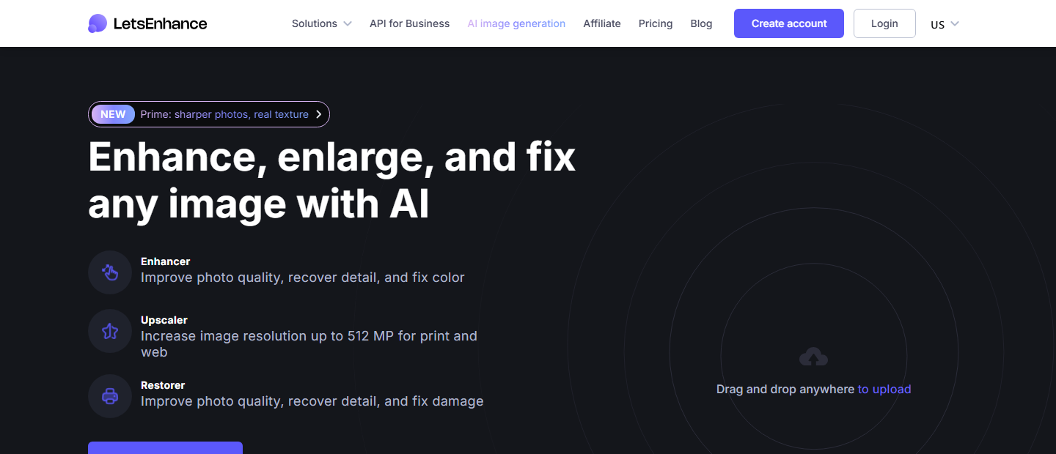
Task: Click the LetsEnhance brand name
Action: [160, 23]
